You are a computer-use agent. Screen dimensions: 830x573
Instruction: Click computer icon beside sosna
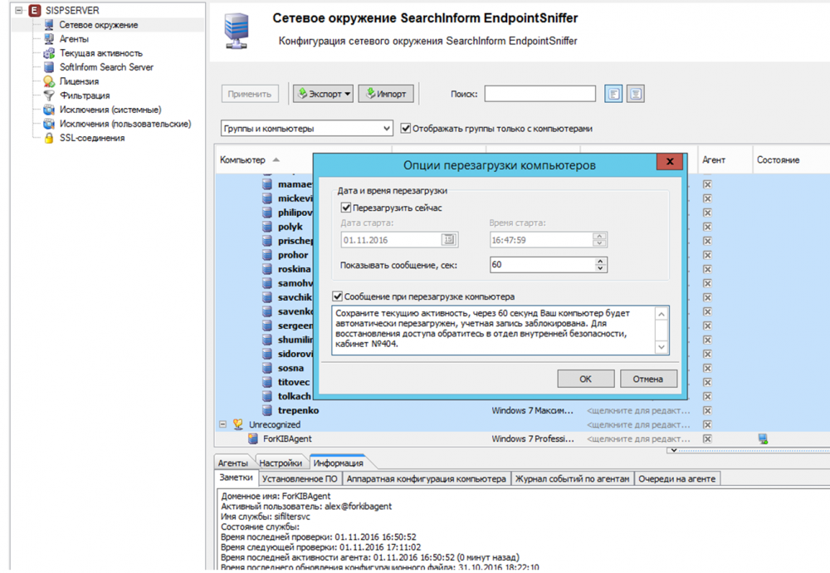click(268, 368)
